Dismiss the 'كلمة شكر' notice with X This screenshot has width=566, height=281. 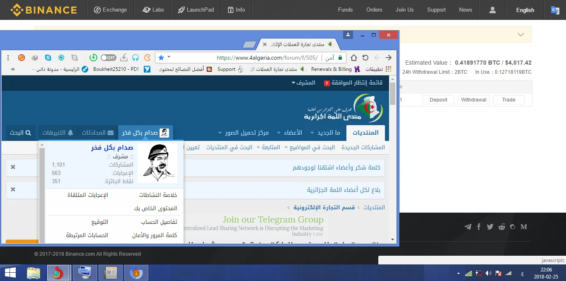[x=13, y=167]
